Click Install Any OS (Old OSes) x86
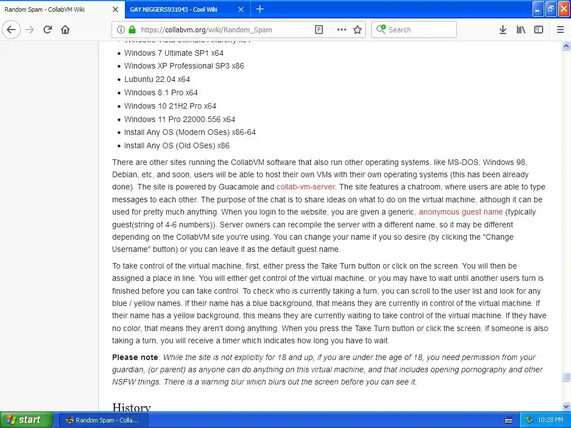571x428 pixels. coord(177,145)
